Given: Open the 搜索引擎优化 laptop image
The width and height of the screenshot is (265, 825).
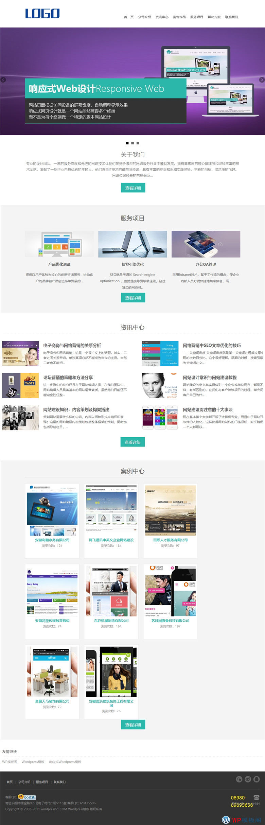Looking at the screenshot, I should point(132,244).
